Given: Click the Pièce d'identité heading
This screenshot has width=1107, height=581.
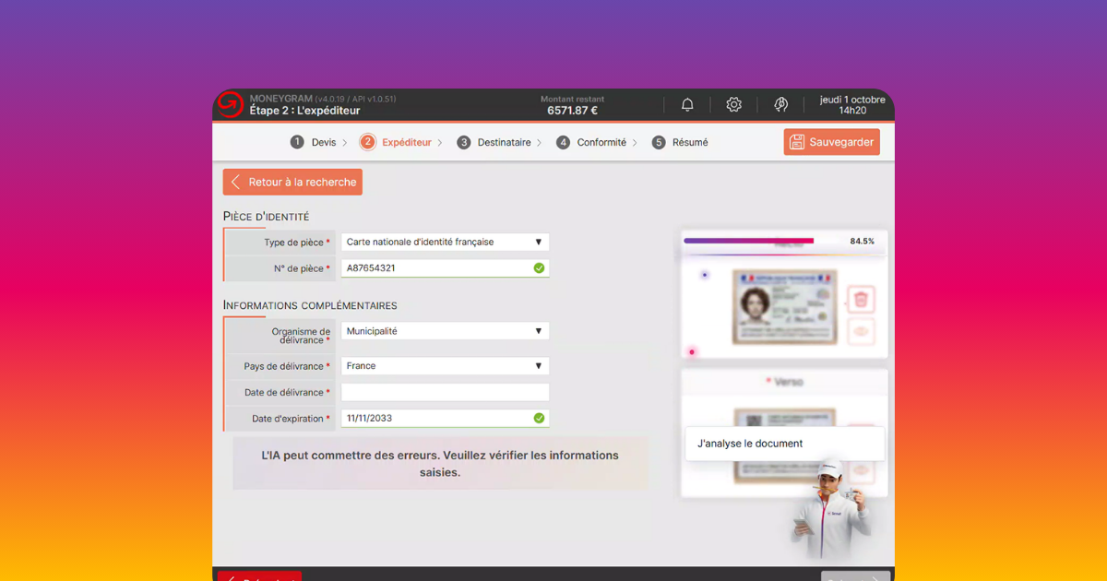Looking at the screenshot, I should pyautogui.click(x=266, y=217).
